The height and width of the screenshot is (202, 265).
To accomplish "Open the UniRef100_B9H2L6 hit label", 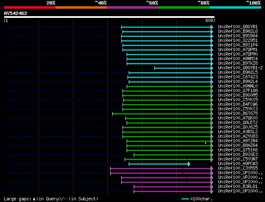I will click(238, 32).
